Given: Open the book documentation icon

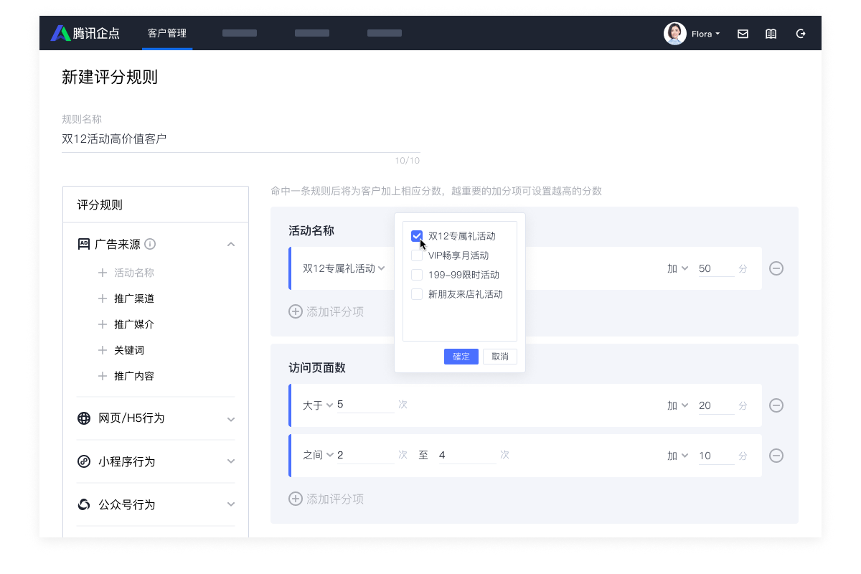Looking at the screenshot, I should click(x=771, y=34).
